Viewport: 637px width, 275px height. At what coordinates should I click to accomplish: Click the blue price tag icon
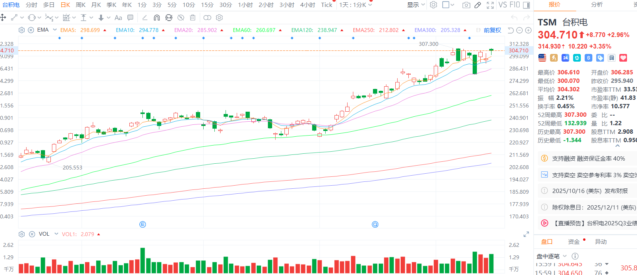[600, 58]
